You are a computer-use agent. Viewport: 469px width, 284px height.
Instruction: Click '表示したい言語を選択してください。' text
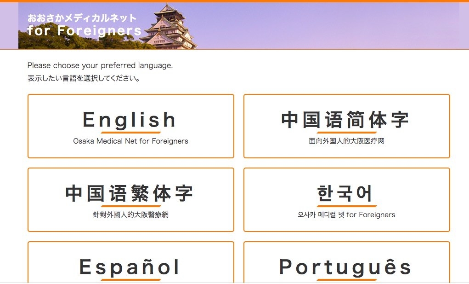click(x=84, y=79)
